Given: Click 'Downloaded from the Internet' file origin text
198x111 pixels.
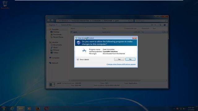Looking at the screenshot, I should tap(114, 54).
